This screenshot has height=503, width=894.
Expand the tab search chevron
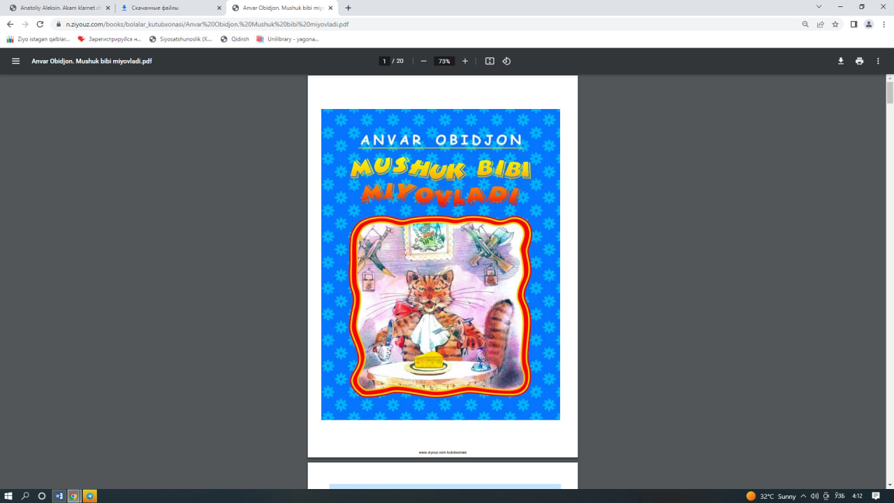click(819, 7)
